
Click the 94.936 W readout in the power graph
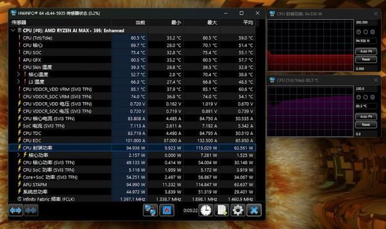pyautogui.click(x=366, y=41)
